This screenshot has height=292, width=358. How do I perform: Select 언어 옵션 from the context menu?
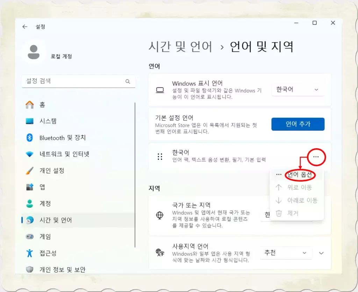[299, 174]
